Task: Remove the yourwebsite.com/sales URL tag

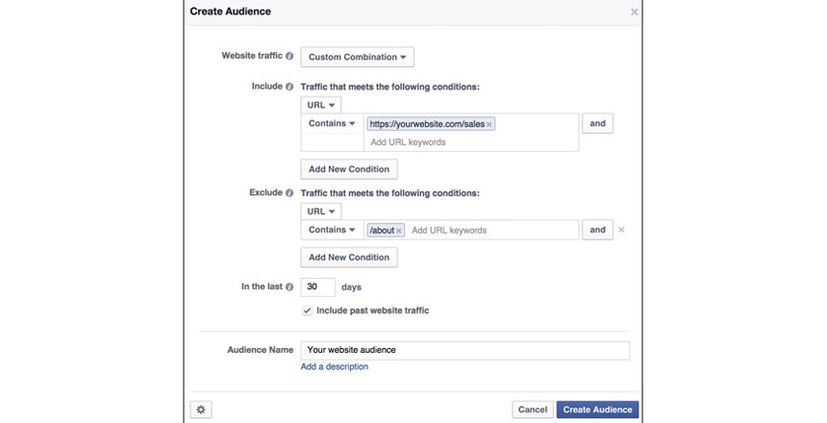Action: point(489,124)
